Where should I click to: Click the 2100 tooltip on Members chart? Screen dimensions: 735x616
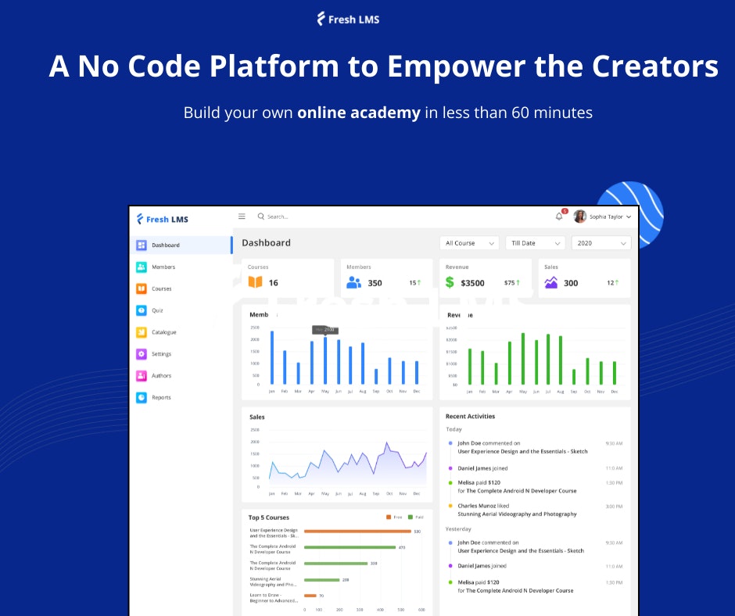[x=325, y=330]
